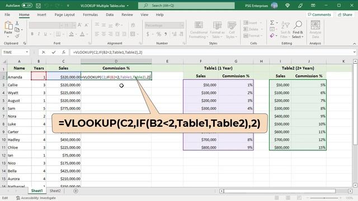Viewport: 358px width, 201px height.
Task: Toggle Italic formatting
Action: click(39, 34)
